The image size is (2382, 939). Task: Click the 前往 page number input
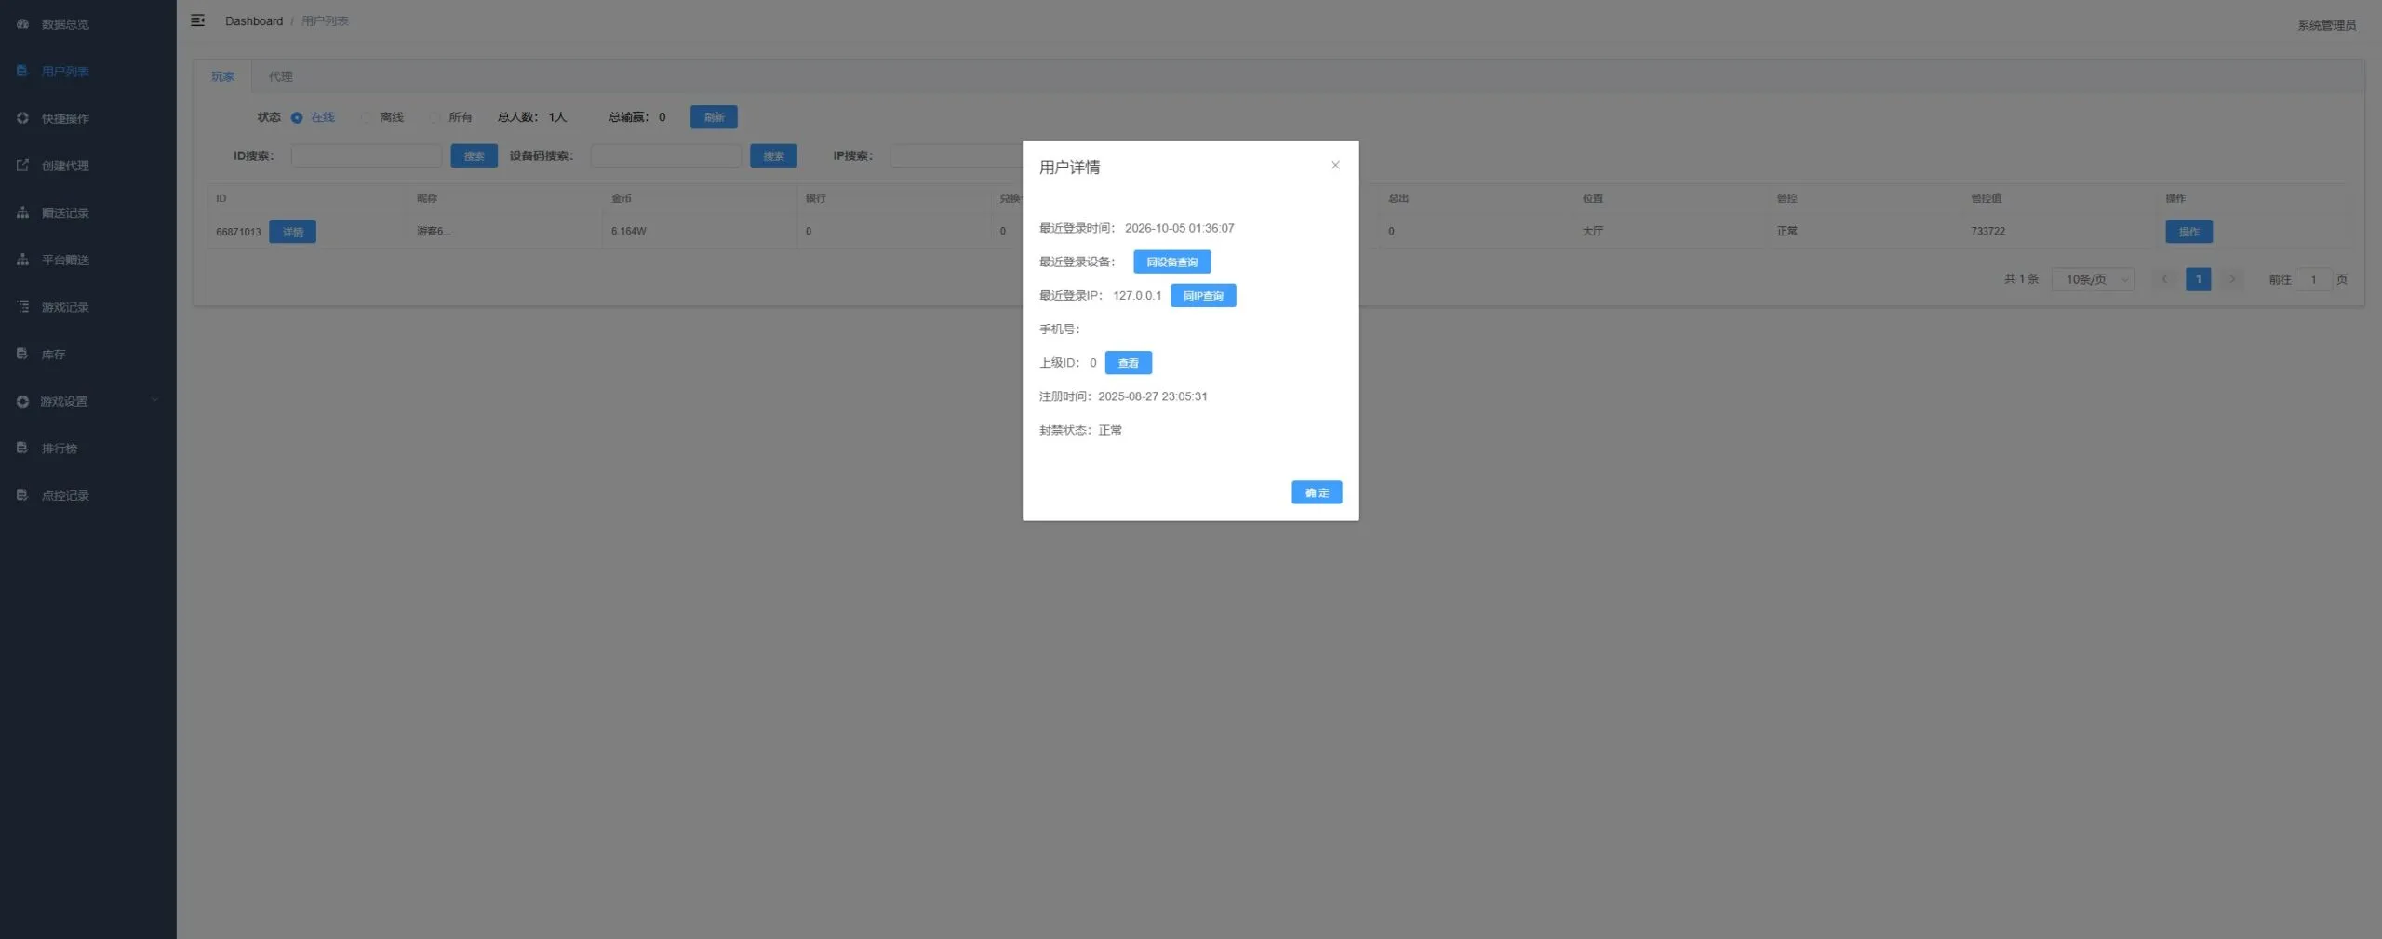[2313, 279]
